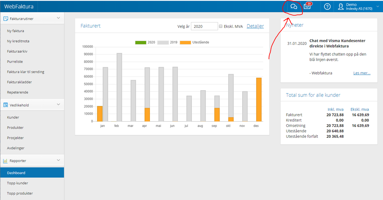Viewport: 383px width, 200px height.
Task: Toggle the gray 2019 legend swatch
Action: click(x=163, y=42)
